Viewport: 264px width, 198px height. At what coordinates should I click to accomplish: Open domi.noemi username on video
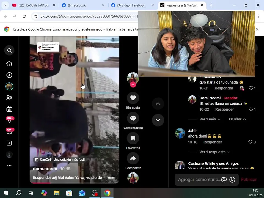tap(45, 169)
